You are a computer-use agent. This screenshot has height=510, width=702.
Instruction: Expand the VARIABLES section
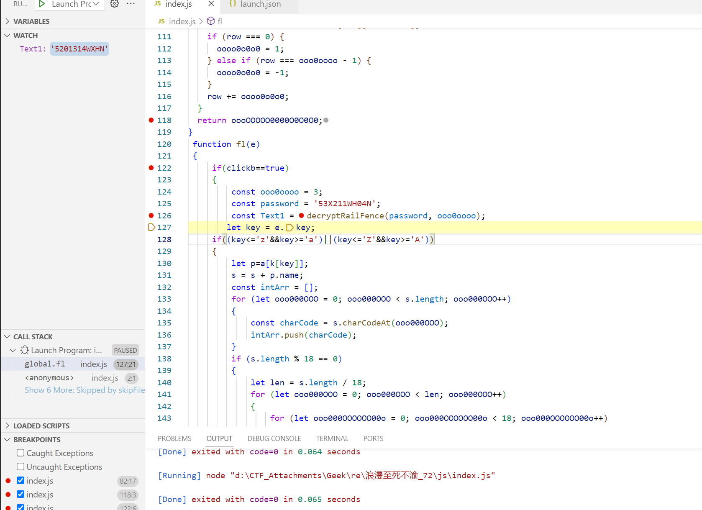(x=31, y=21)
